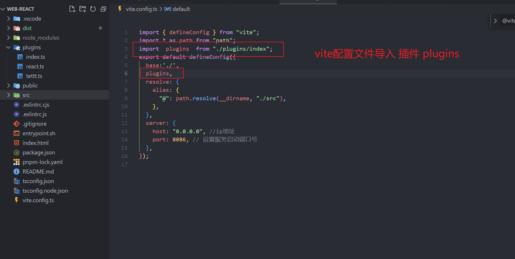Viewport: 515px width, 259px height.
Task: Collapse all folders using the collapse icon
Action: click(x=103, y=9)
